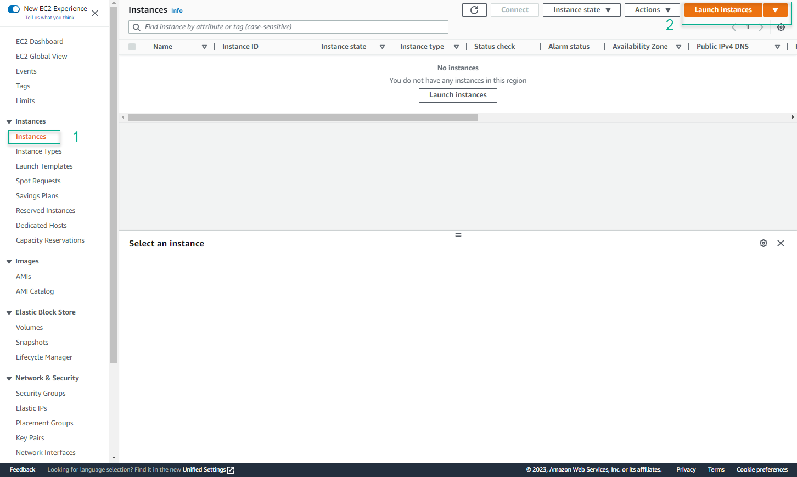
Task: Click external link icon beside Unified Settings
Action: coord(231,470)
